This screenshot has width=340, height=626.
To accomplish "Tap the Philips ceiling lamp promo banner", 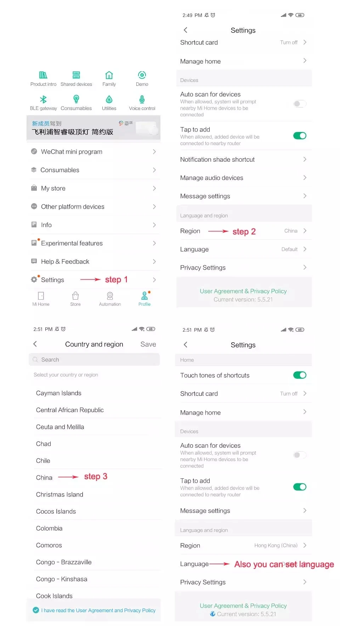I will 93,128.
